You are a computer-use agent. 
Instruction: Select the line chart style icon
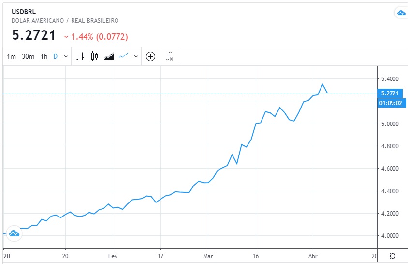(x=123, y=56)
